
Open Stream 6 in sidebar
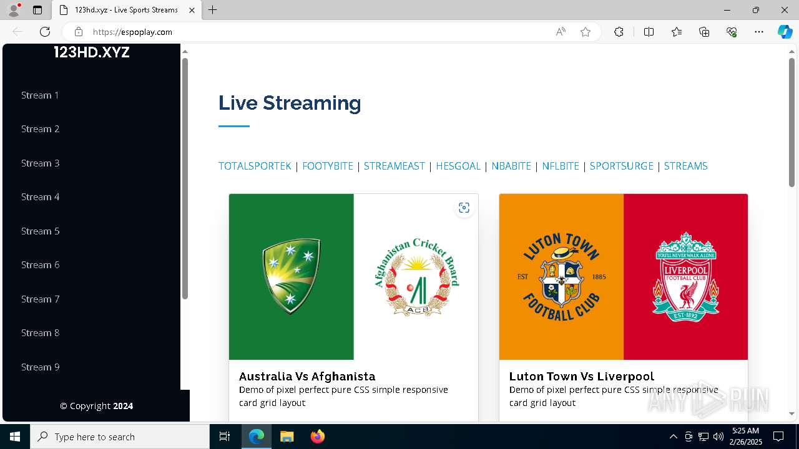pos(40,265)
